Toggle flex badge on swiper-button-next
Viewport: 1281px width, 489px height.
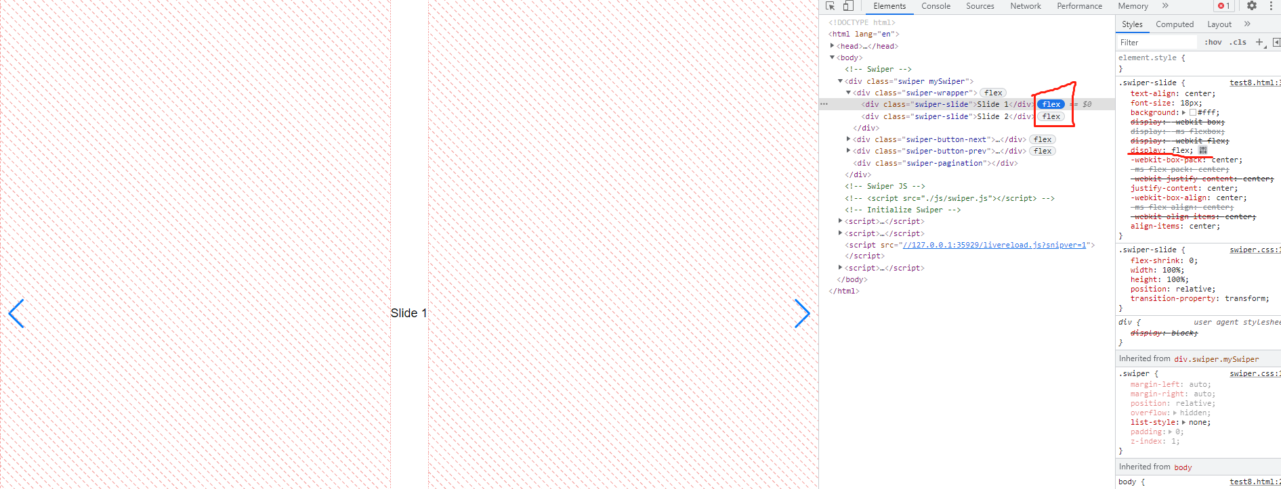pos(1043,139)
